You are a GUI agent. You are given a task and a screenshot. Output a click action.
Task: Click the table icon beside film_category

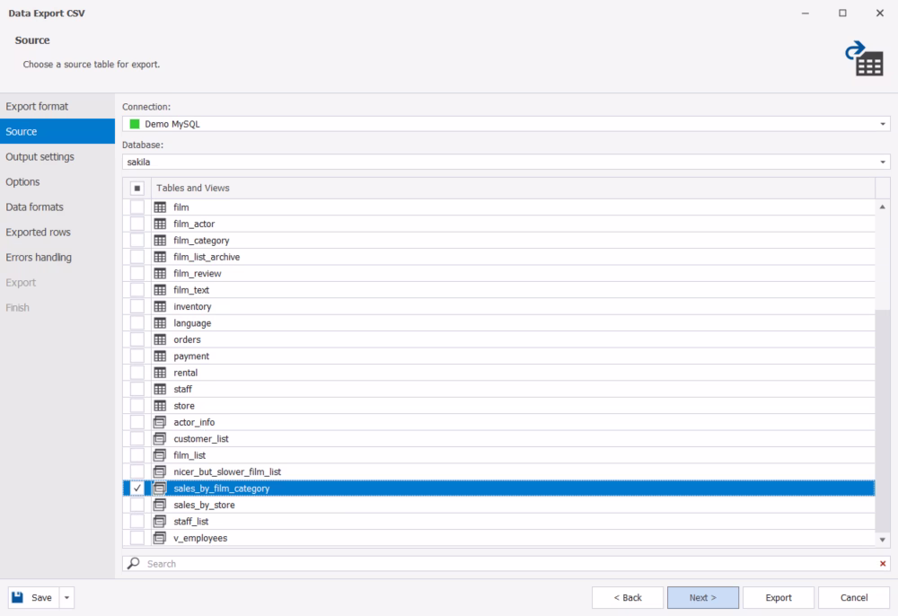[x=160, y=241]
